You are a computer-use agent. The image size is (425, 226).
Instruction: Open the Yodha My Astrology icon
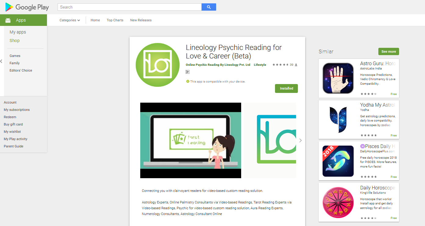pyautogui.click(x=338, y=119)
